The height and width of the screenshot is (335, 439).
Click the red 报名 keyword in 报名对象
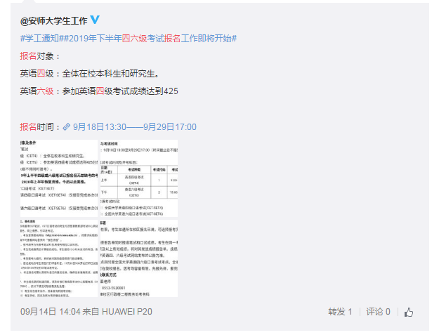tap(28, 55)
